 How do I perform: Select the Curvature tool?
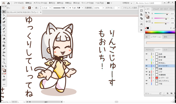[4, 22]
